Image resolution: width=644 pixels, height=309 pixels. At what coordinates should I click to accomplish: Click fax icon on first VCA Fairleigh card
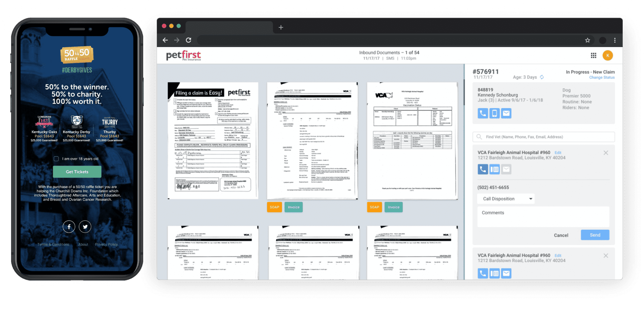tap(494, 169)
